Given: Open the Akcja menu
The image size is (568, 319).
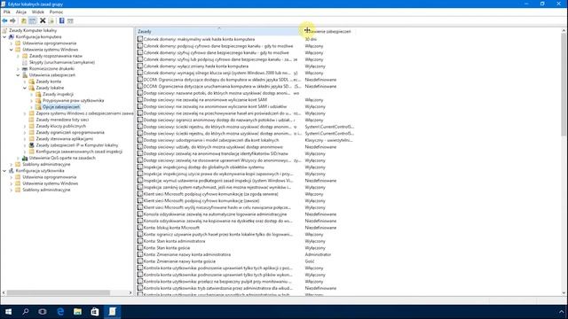Looking at the screenshot, I should click(21, 12).
